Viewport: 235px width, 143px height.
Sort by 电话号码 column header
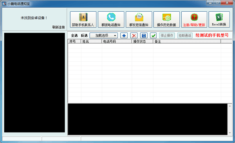pos(117,41)
